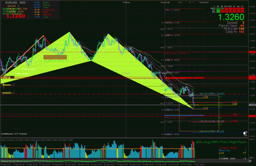Select the orange rectangle under first pattern
256x166 pixels.
pos(55,57)
